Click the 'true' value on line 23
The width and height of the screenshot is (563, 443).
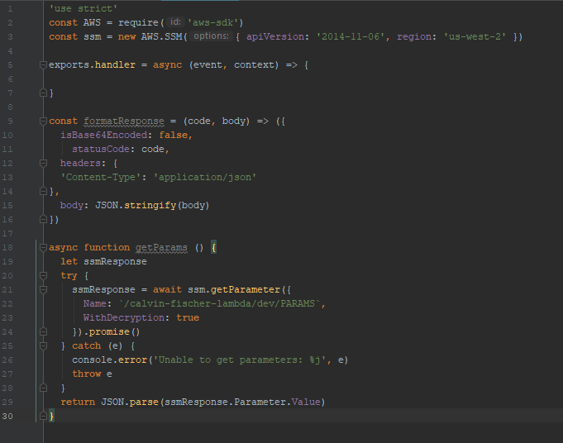click(188, 317)
